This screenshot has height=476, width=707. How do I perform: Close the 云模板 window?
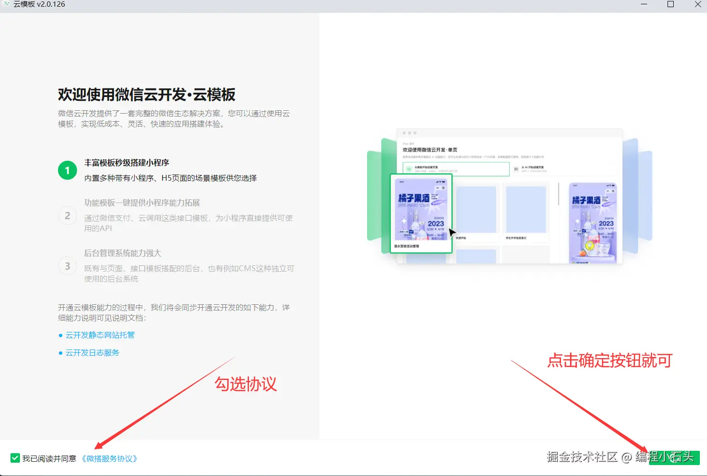pyautogui.click(x=697, y=4)
